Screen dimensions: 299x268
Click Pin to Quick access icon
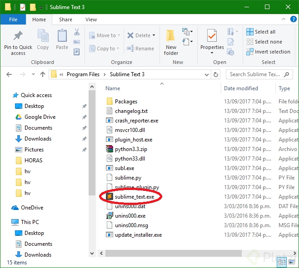tap(18, 35)
